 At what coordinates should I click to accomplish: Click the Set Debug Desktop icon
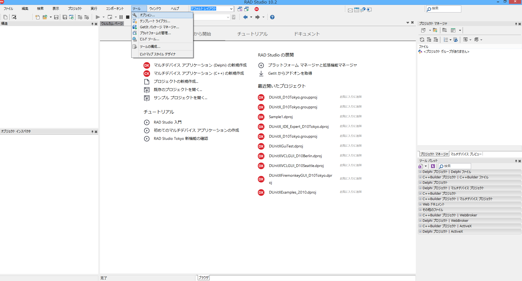pos(247,9)
